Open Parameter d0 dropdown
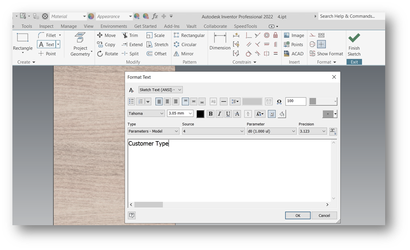 (271, 131)
